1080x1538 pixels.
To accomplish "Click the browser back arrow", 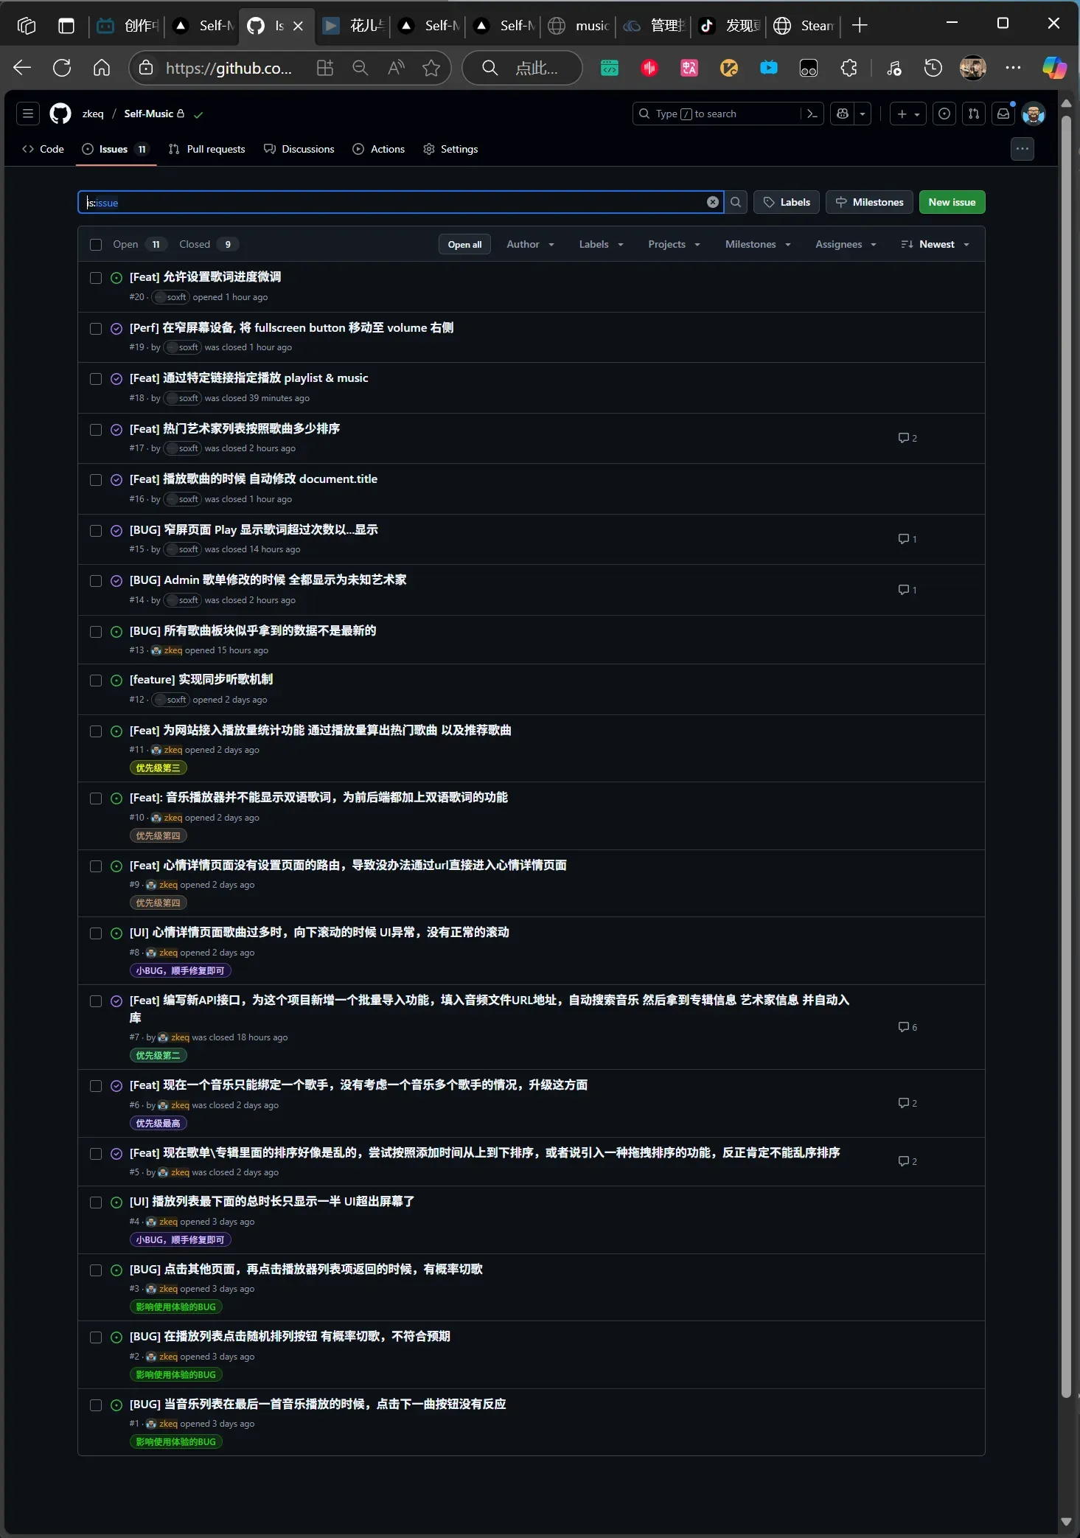I will point(22,68).
